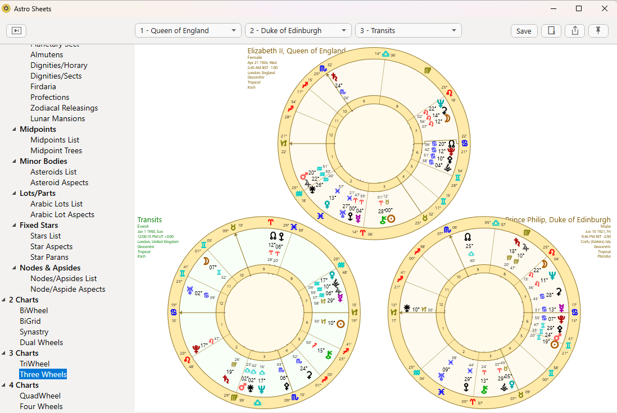Collapse the Lots/Parts tree section
The image size is (617, 413).
tap(14, 194)
